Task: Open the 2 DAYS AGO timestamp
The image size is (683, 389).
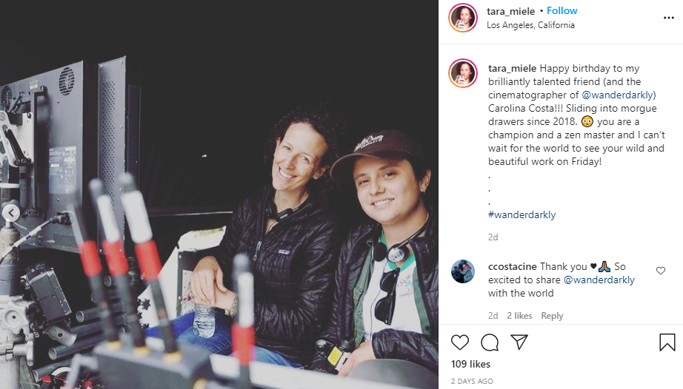Action: [472, 381]
